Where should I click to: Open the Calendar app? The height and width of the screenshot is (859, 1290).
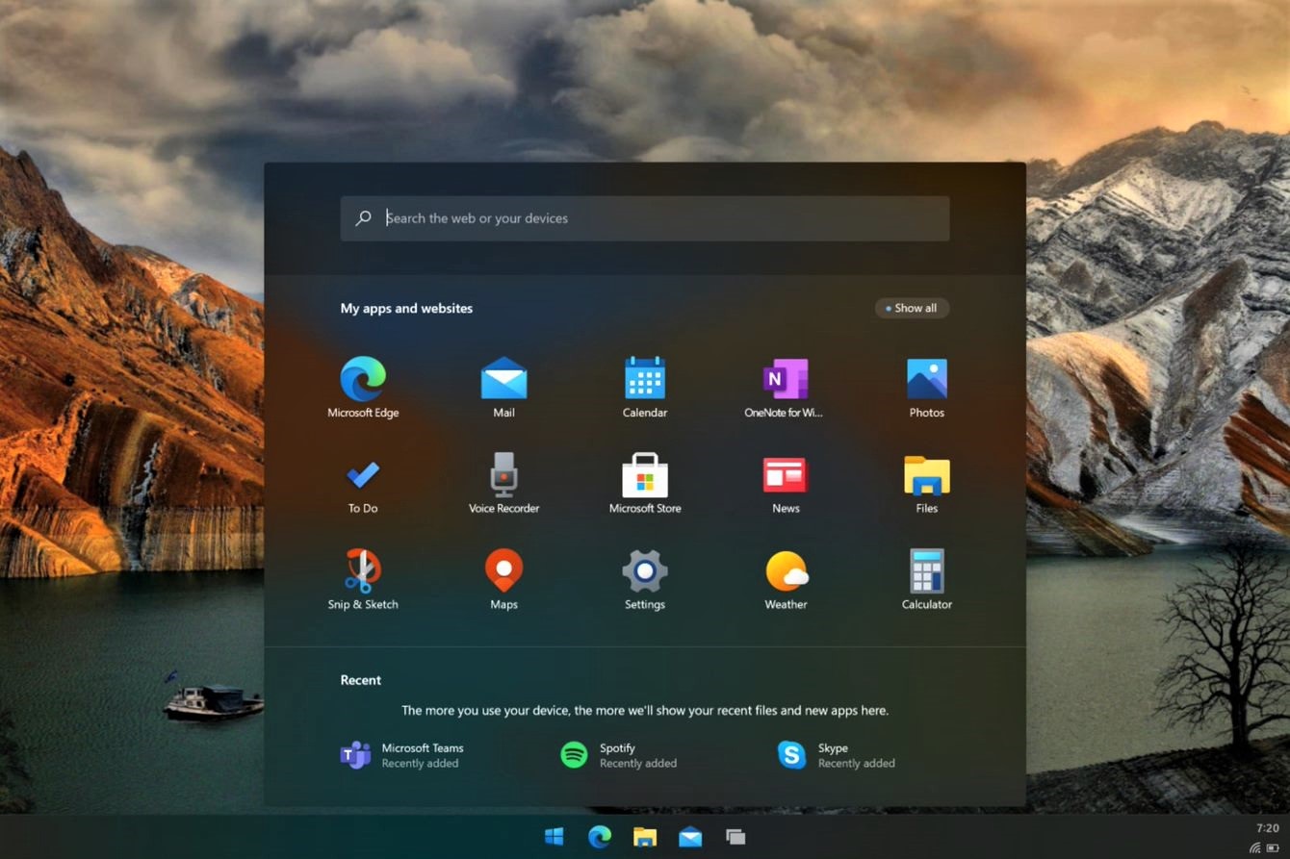(x=645, y=377)
